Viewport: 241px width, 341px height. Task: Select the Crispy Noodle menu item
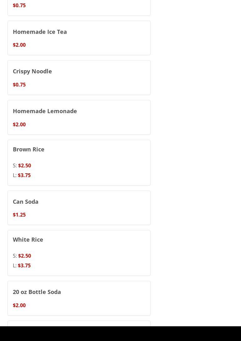point(32,71)
